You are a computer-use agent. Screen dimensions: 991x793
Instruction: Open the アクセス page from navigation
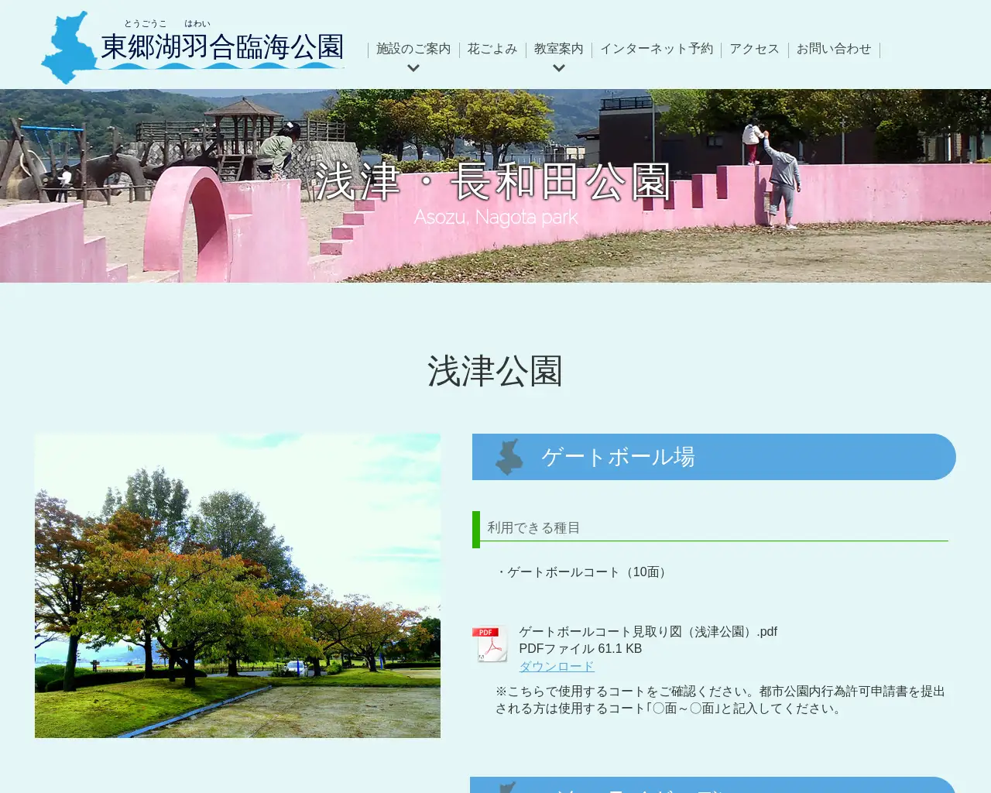click(753, 48)
